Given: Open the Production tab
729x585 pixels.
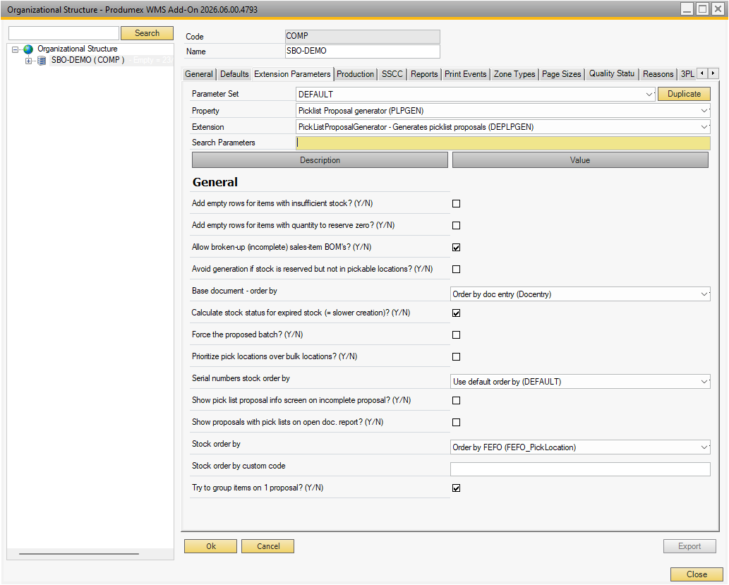Looking at the screenshot, I should 355,74.
